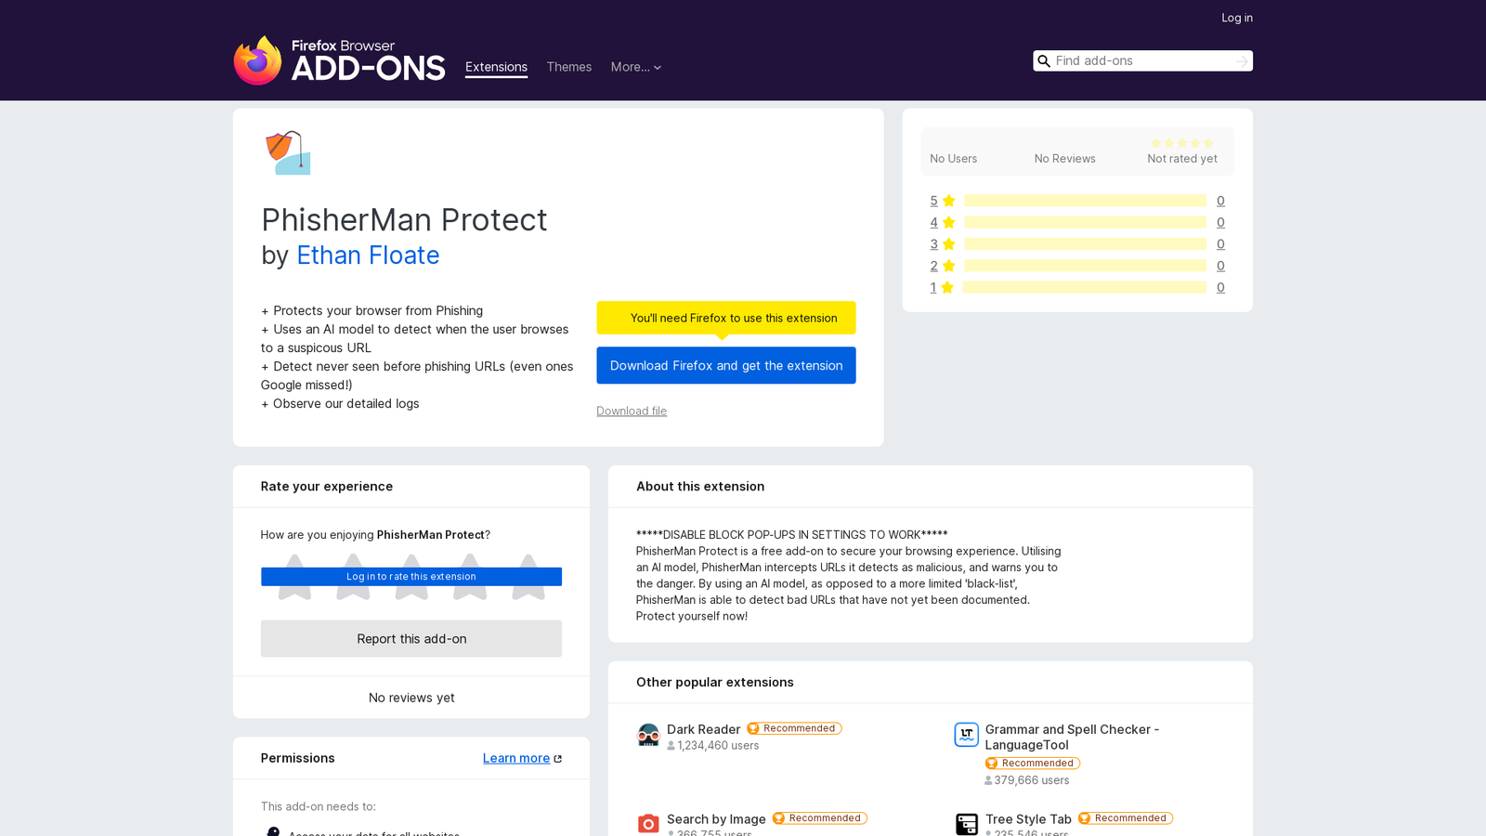
Task: Click the external link icon beside Learn more
Action: pyautogui.click(x=558, y=759)
